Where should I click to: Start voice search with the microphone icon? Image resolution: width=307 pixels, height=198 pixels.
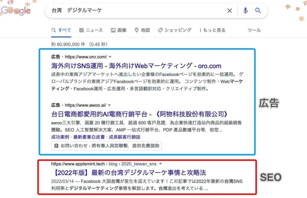coord(245,10)
